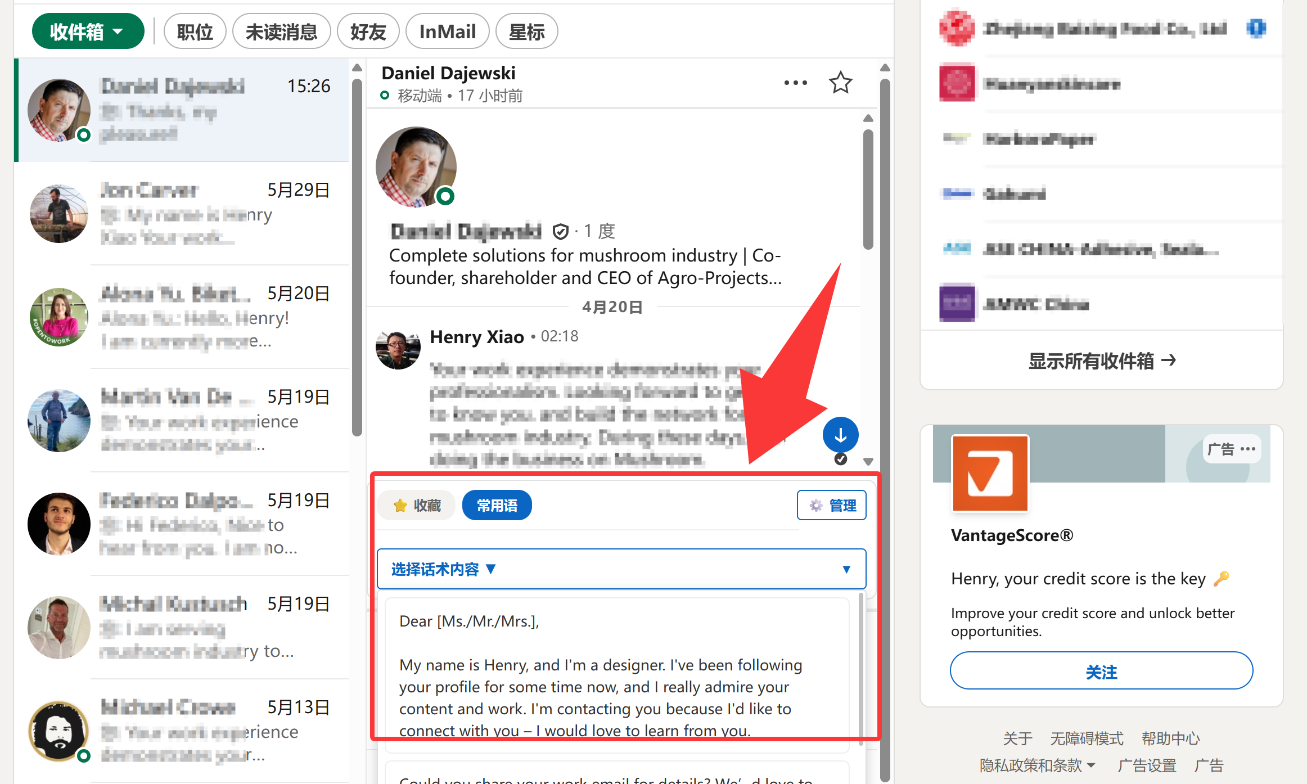Screen dimensions: 1307x784
Task: Click the purple company logo in sidebar list
Action: tap(957, 303)
